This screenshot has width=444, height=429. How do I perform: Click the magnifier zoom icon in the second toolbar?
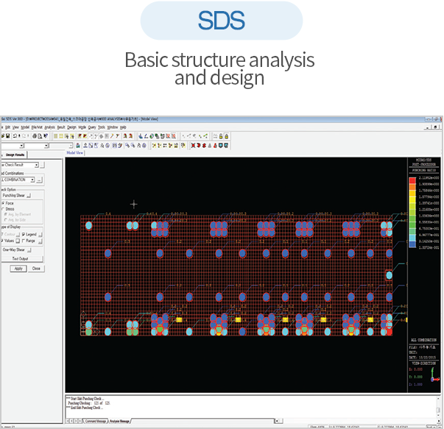[127, 146]
